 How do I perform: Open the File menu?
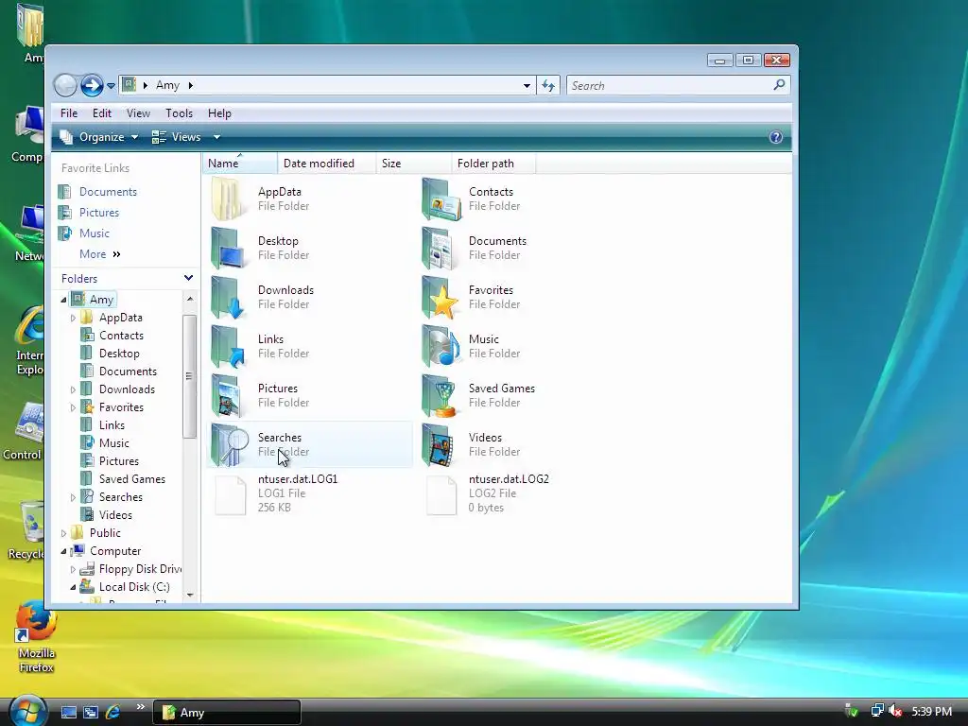(68, 113)
